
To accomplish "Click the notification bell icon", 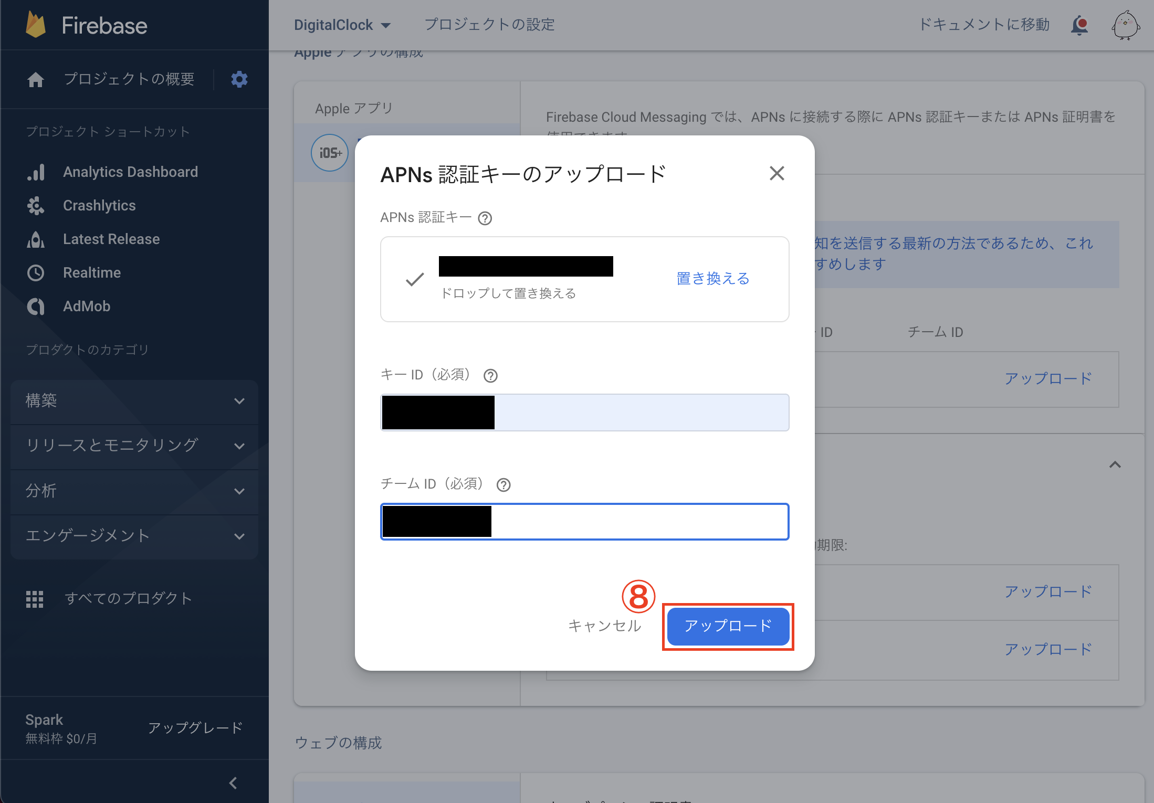I will click(1080, 25).
